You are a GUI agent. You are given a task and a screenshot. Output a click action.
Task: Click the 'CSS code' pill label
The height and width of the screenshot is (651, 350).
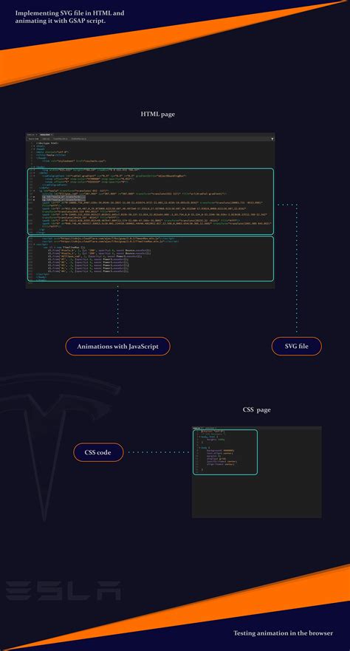[x=98, y=452]
